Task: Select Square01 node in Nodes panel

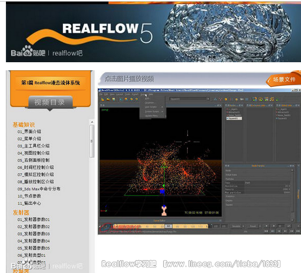Action: (x=234, y=119)
